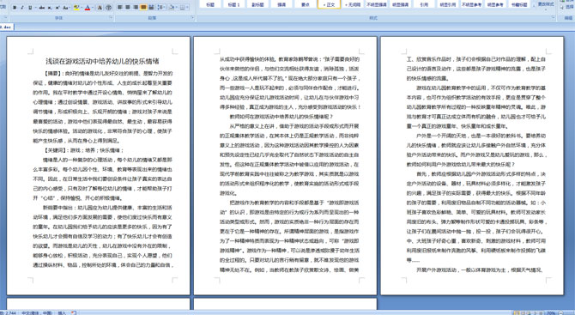This screenshot has height=315, width=575.
Task: Click the zoom percentage level
Action: pyautogui.click(x=550, y=312)
